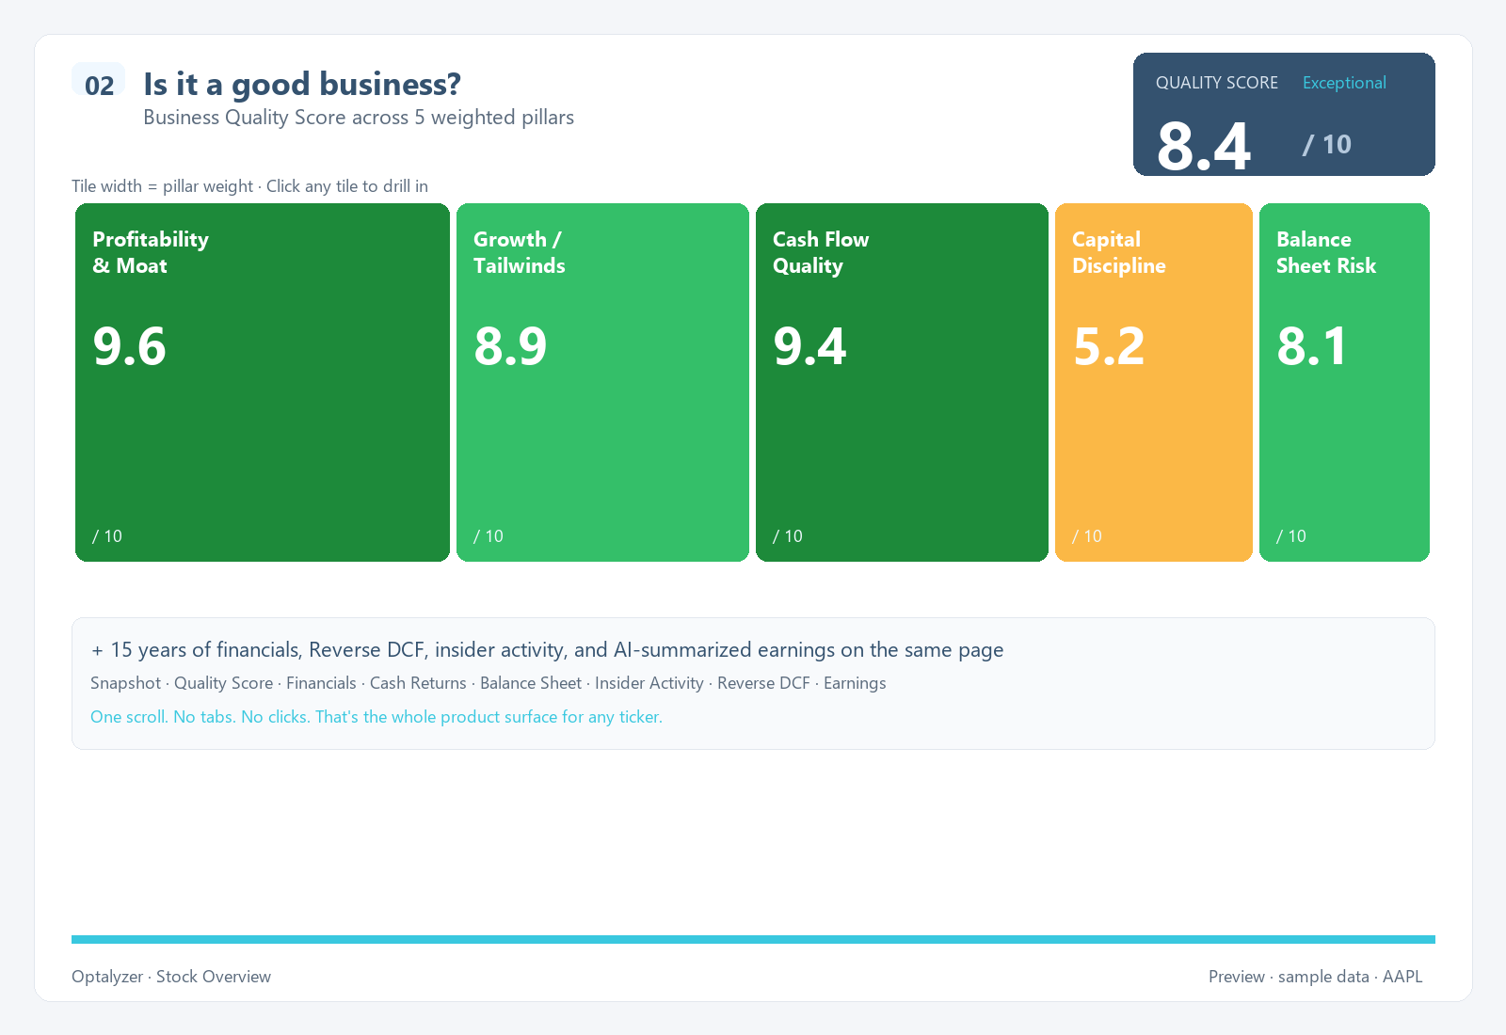Screen dimensions: 1506x1035
Task: Click the Balance Sheet Risk tile
Action: [x=1344, y=382]
